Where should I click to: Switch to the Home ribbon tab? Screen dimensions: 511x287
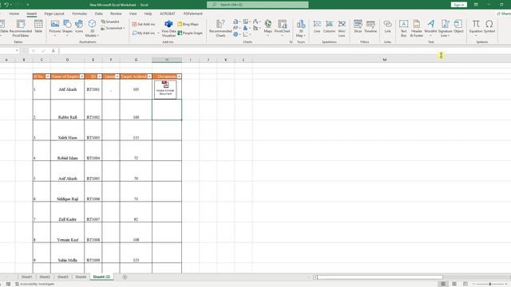pyautogui.click(x=14, y=14)
